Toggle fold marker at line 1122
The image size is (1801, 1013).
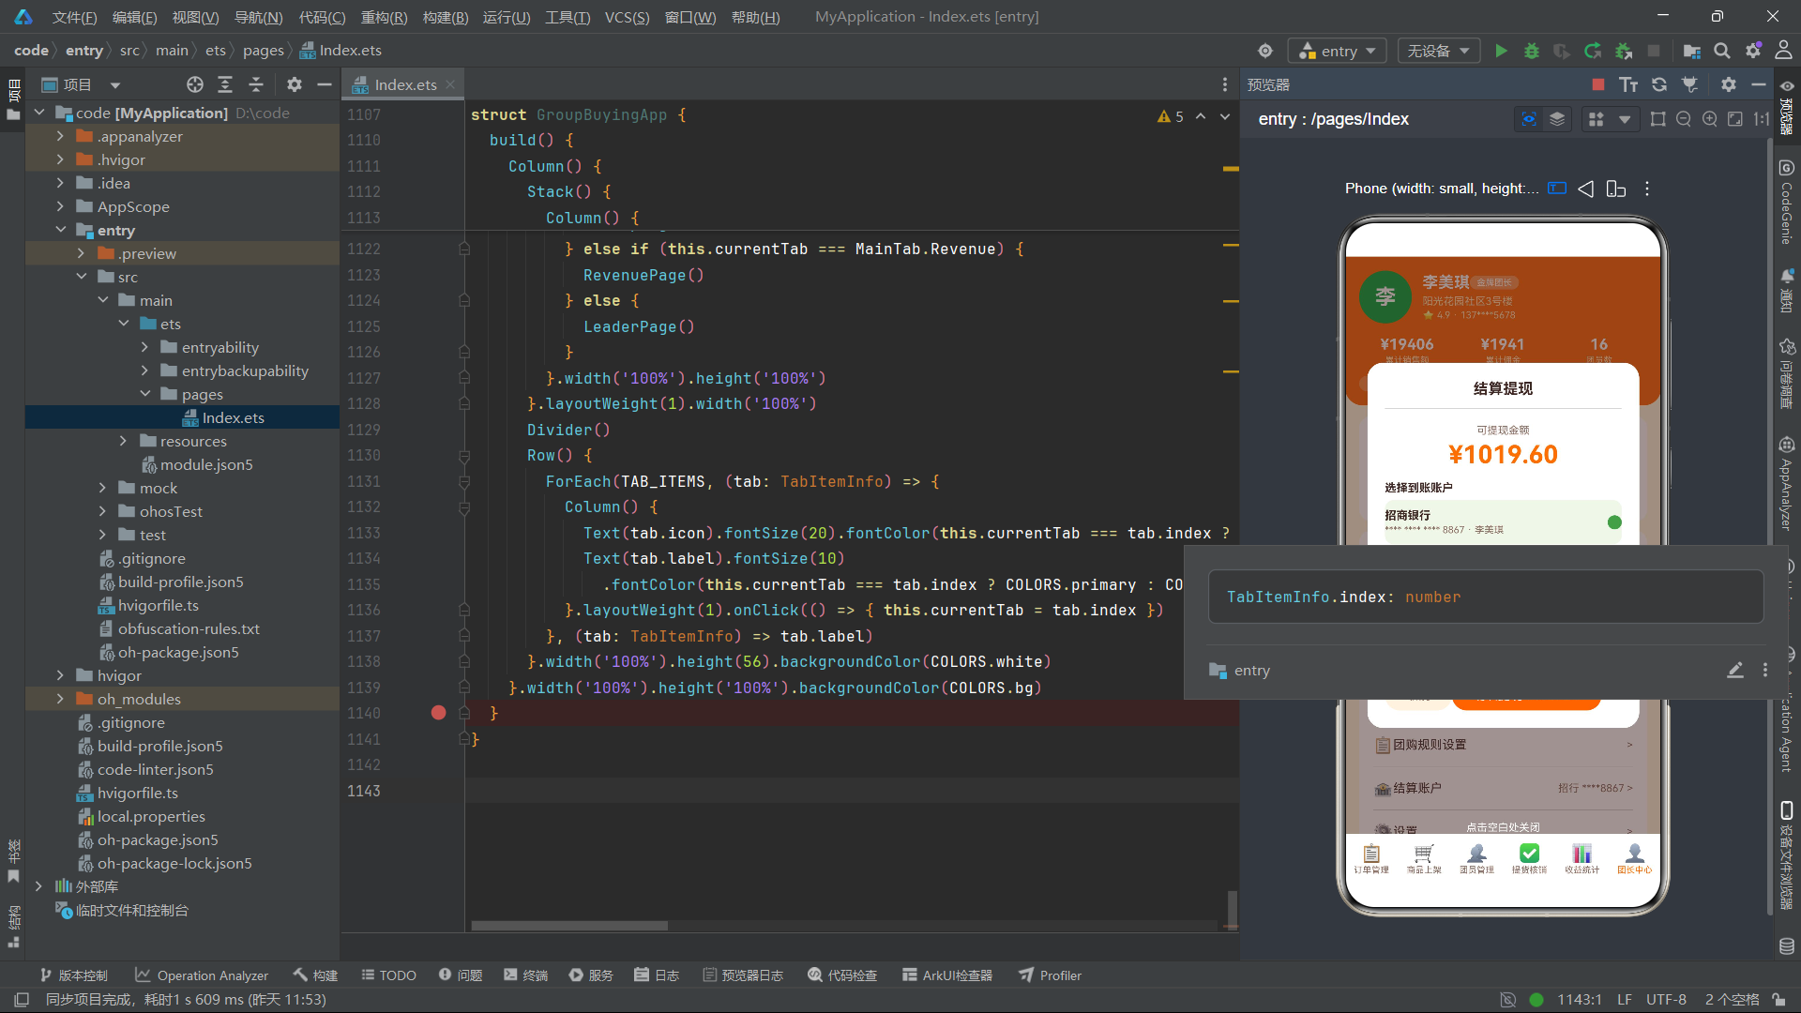pos(464,249)
